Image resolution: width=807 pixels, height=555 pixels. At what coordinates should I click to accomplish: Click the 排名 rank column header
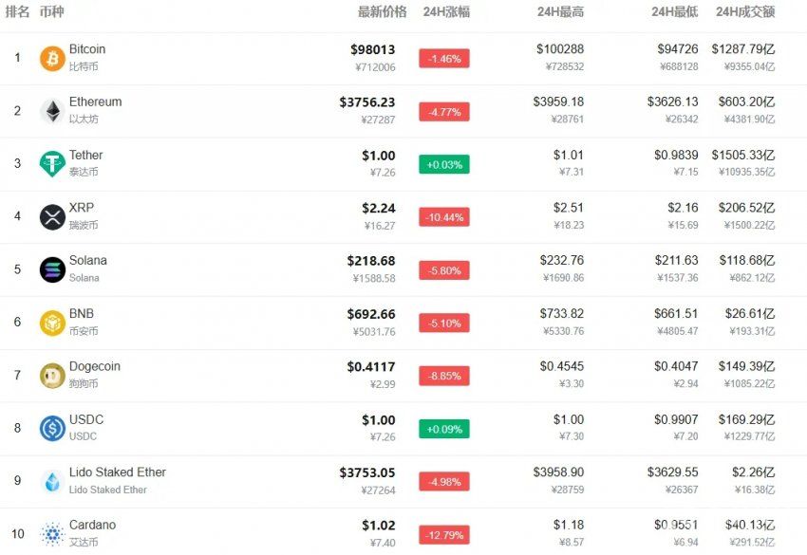[x=17, y=11]
